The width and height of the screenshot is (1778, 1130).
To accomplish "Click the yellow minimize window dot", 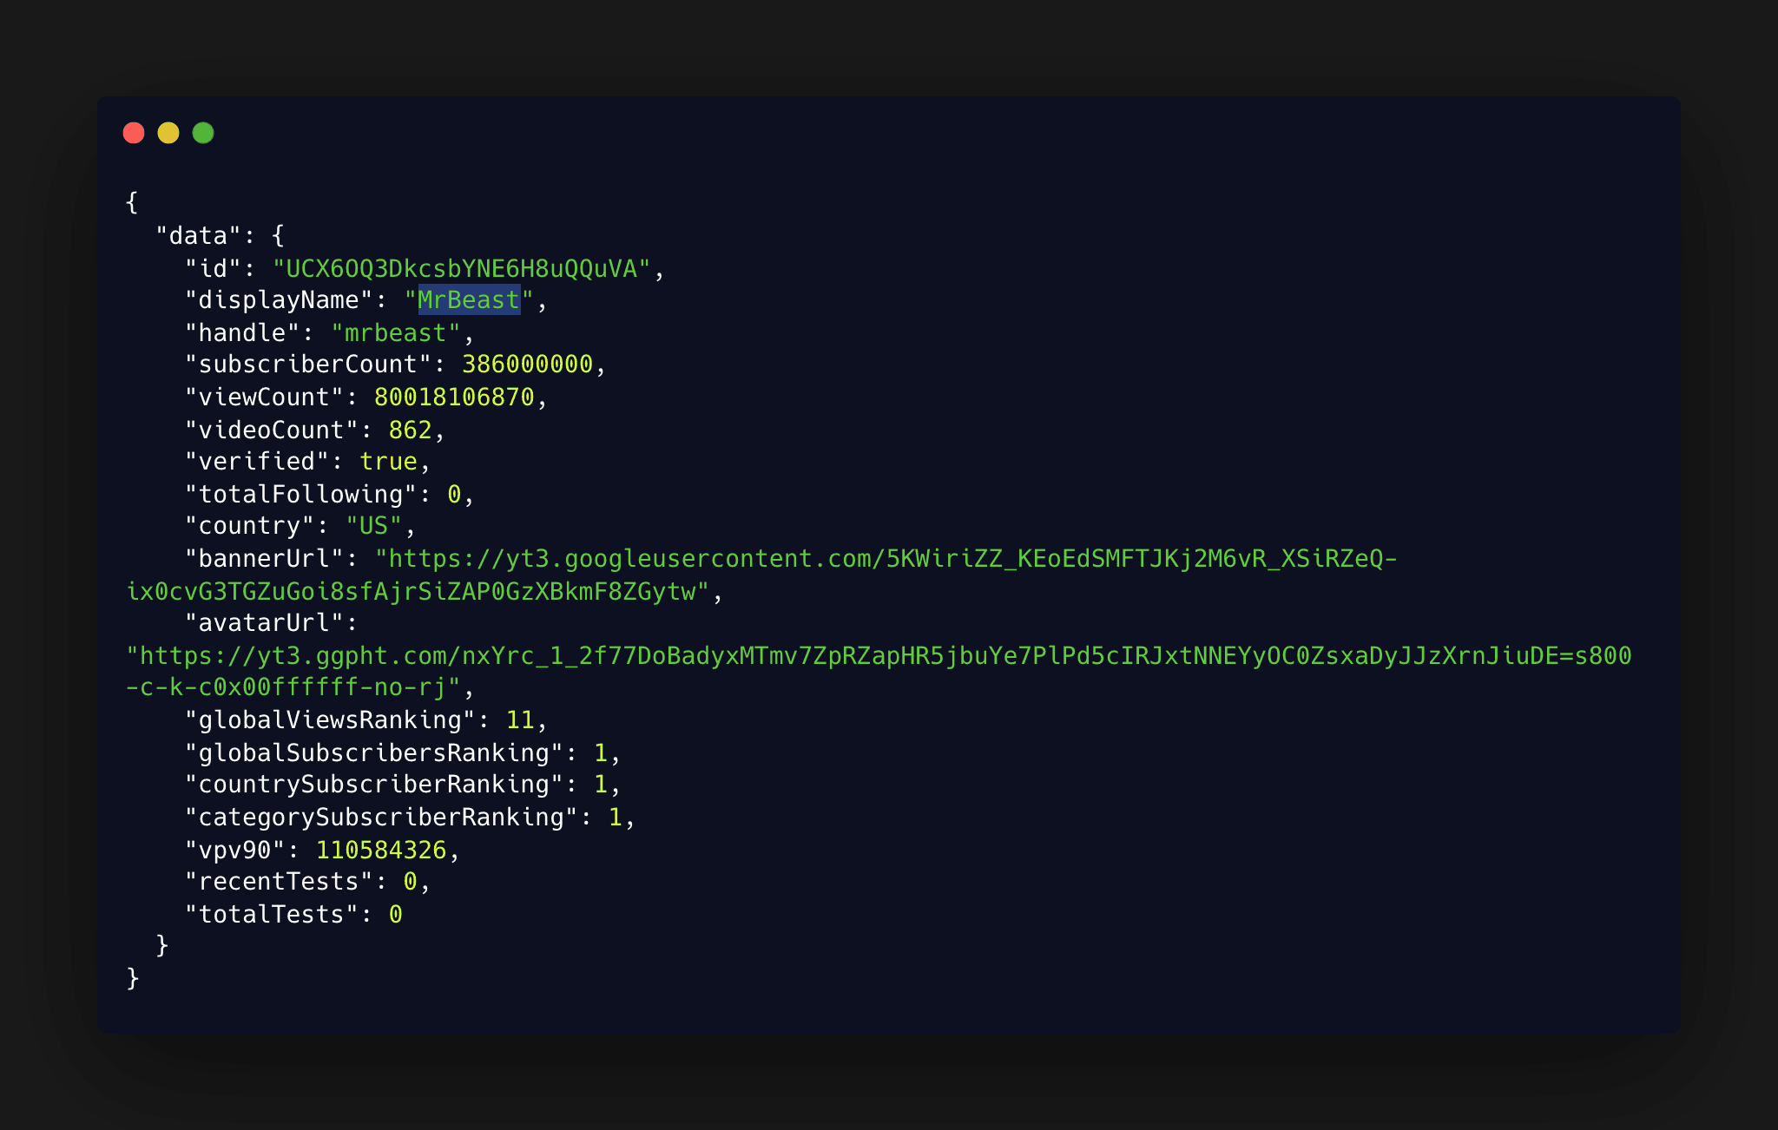I will point(168,133).
